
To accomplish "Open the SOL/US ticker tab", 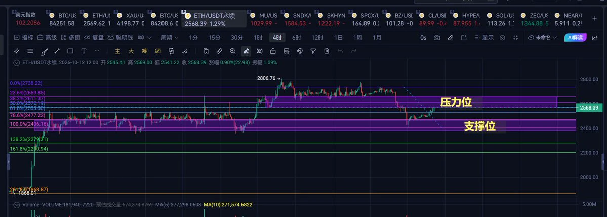I will [501, 19].
